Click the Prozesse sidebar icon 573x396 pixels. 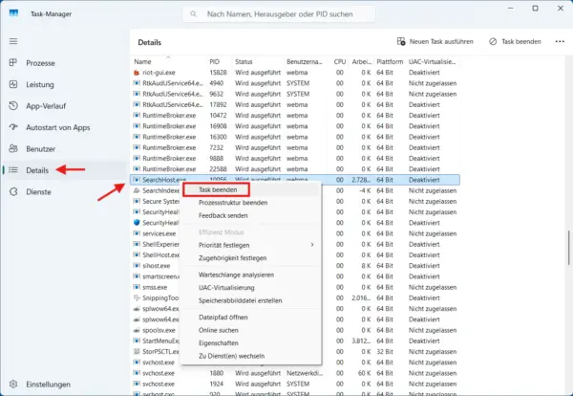[x=13, y=62]
